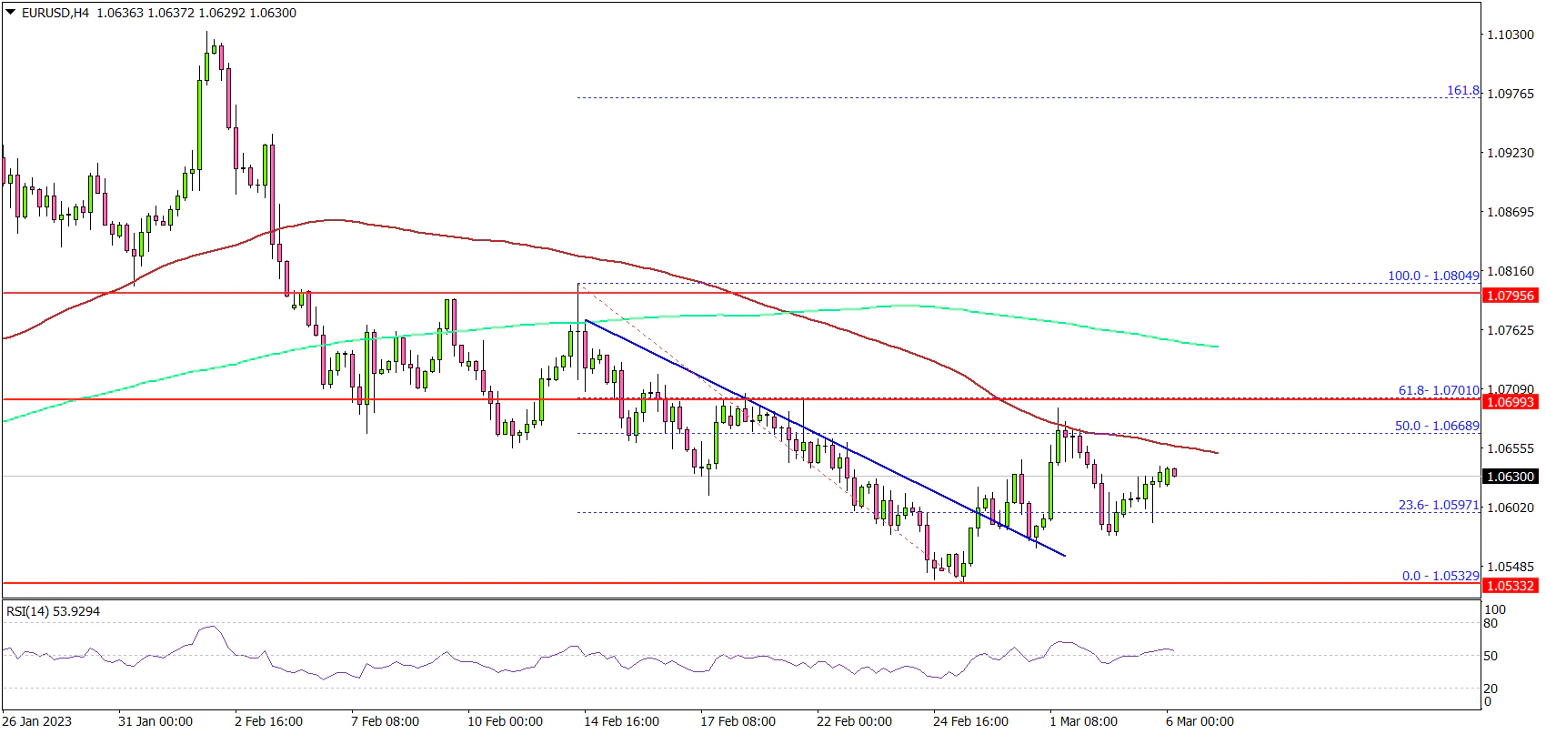The width and height of the screenshot is (1546, 734).
Task: Click the 23.6 - 1.05971 Fibonacci label
Action: 1439,505
